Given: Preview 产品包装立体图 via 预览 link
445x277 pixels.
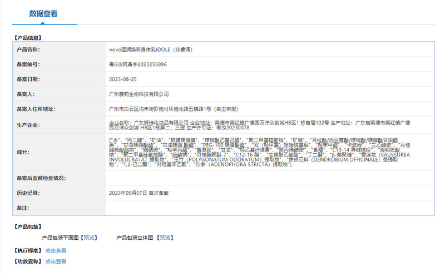Looking at the screenshot, I should [x=165, y=238].
